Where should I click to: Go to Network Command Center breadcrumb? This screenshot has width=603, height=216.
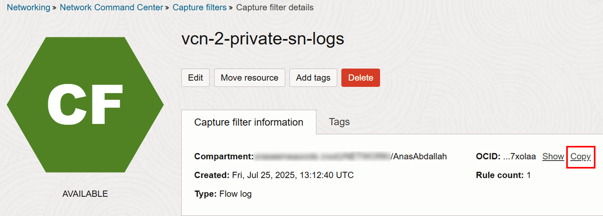(x=111, y=7)
